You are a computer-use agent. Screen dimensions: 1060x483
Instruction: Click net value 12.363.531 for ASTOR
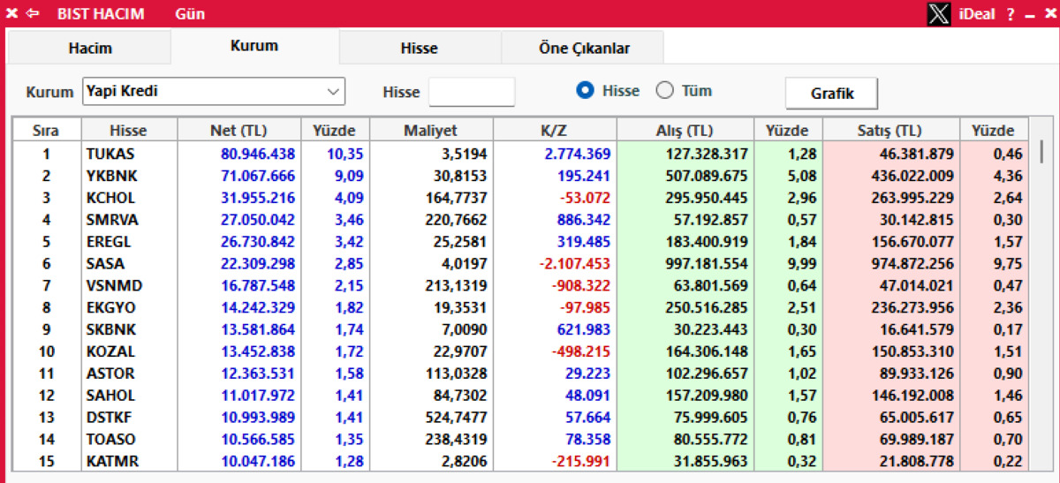coord(258,374)
